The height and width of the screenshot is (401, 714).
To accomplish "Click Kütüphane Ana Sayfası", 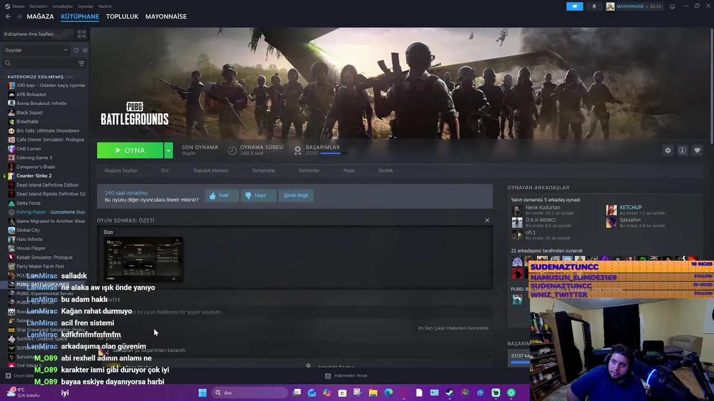I will tap(29, 34).
